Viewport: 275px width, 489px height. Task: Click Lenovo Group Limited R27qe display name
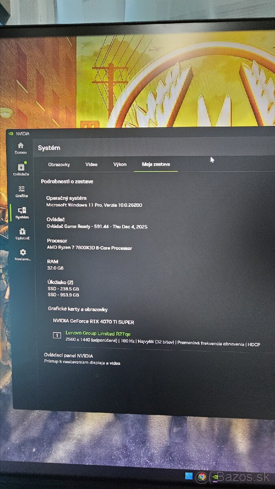pyautogui.click(x=98, y=334)
